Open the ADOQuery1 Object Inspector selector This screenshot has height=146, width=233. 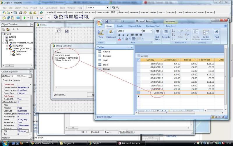[x=30, y=76]
